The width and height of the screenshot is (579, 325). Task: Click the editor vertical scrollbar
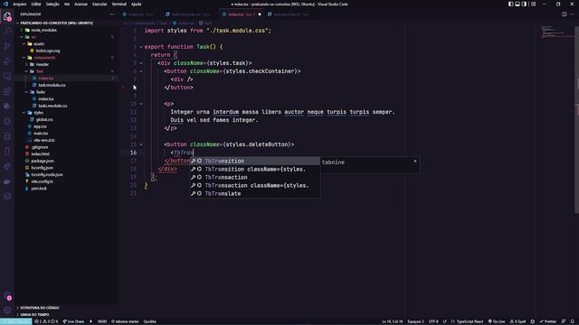tap(576, 119)
